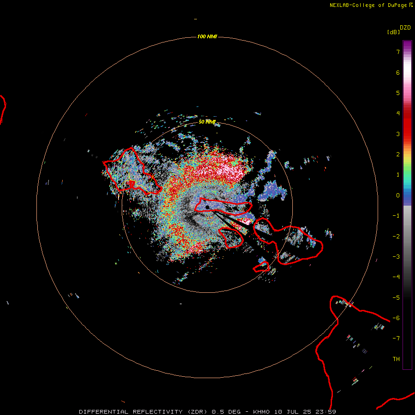Click the DZD color scale title

click(405, 28)
